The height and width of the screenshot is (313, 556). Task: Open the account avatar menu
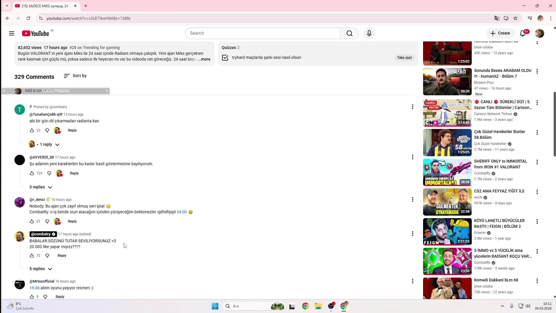(x=539, y=33)
